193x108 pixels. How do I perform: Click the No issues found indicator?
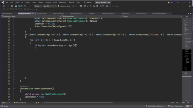tap(20, 103)
